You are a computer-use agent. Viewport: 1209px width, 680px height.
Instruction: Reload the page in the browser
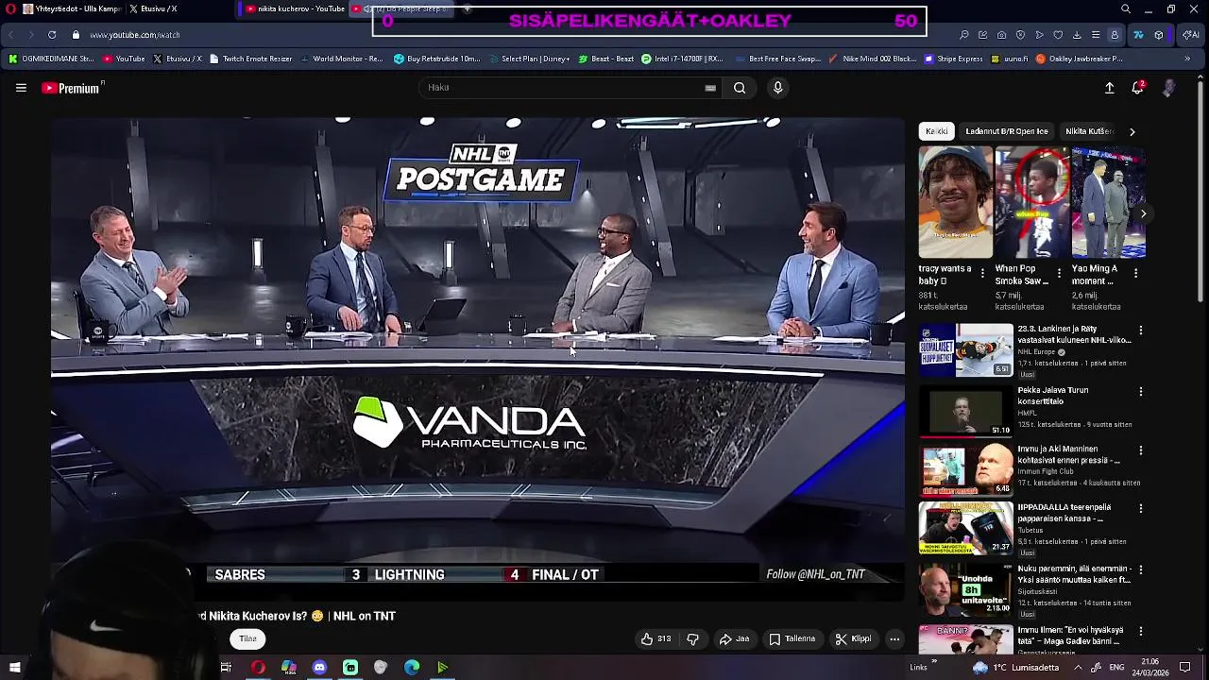coord(52,35)
